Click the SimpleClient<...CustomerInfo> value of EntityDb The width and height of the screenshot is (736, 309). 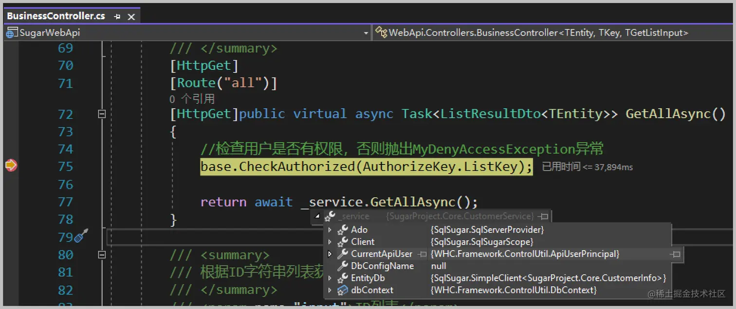(x=548, y=278)
